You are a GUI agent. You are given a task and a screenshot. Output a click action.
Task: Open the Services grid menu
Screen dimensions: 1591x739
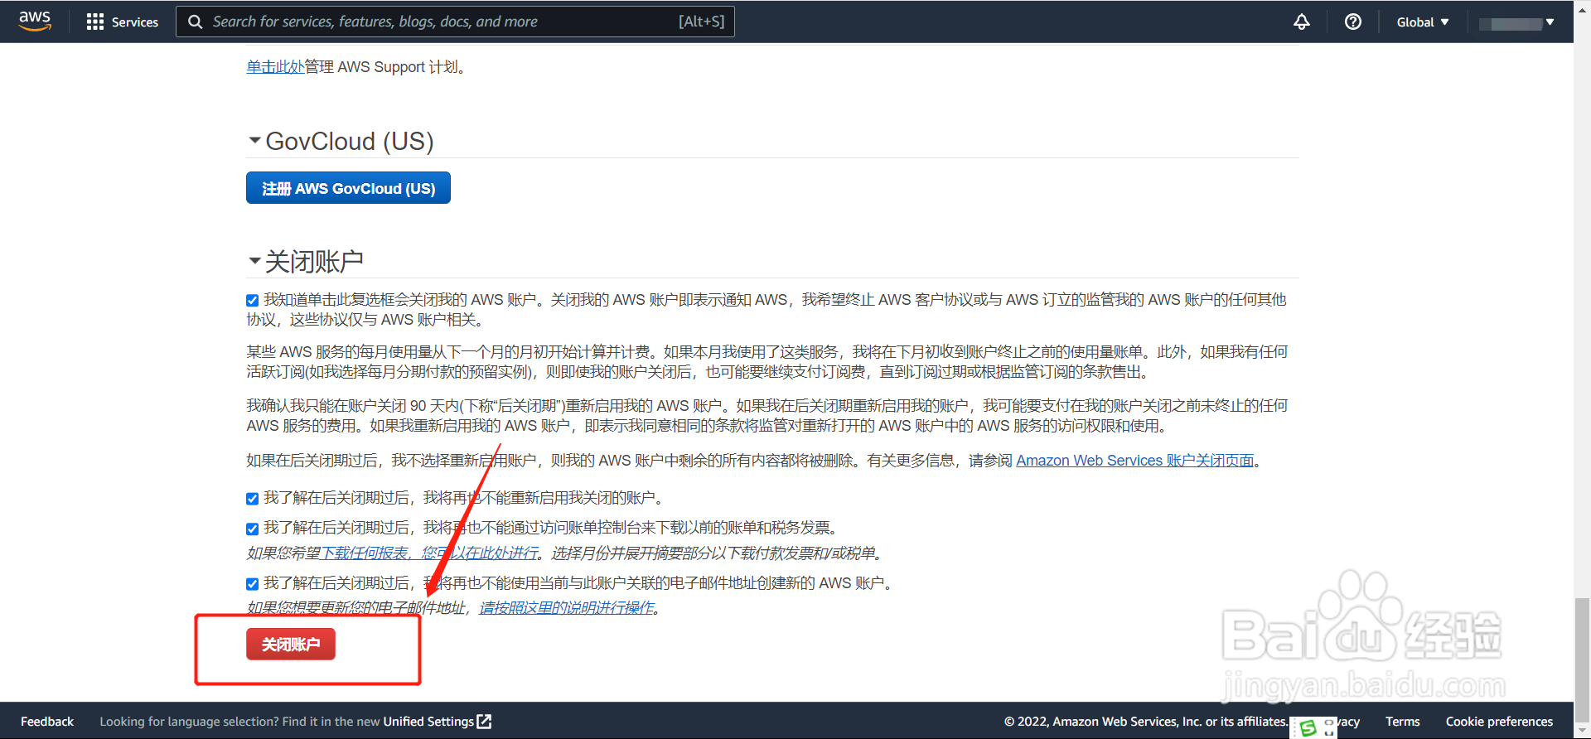[95, 22]
